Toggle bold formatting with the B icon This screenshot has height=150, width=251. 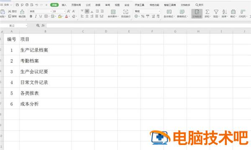coord(31,16)
